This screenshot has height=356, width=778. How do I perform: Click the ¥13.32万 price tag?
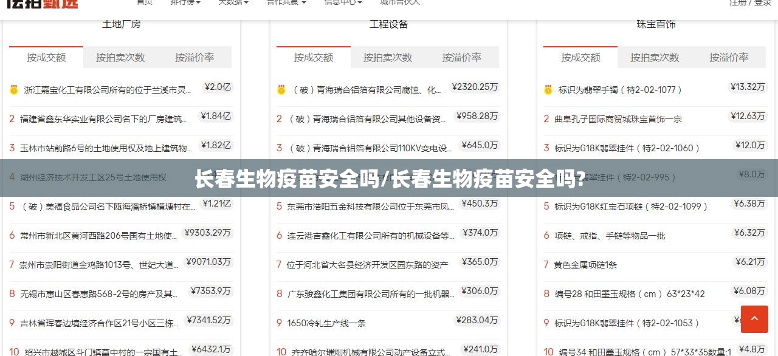[x=748, y=87]
